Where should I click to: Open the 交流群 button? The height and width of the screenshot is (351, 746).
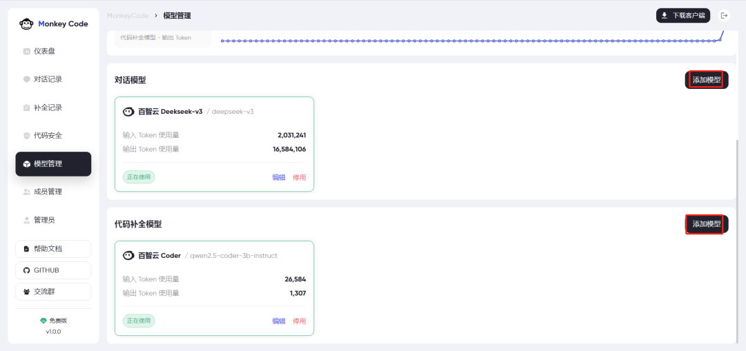(53, 292)
